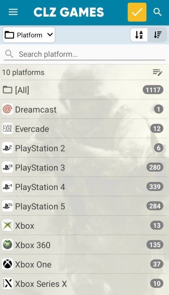Image resolution: width=169 pixels, height=295 pixels.
Task: Switch sorting to sort by count
Action: pos(157,35)
